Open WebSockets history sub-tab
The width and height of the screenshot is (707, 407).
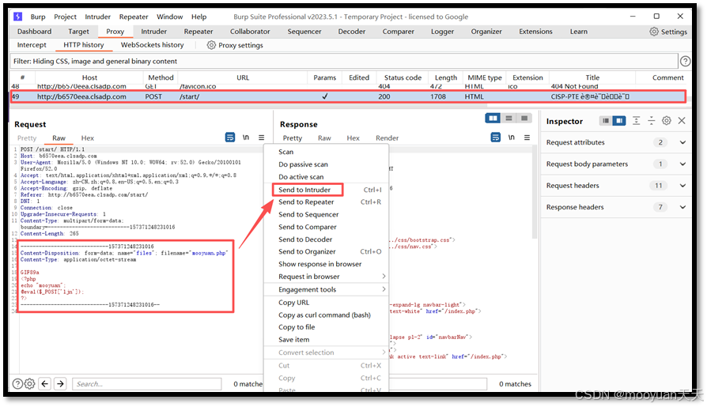152,45
